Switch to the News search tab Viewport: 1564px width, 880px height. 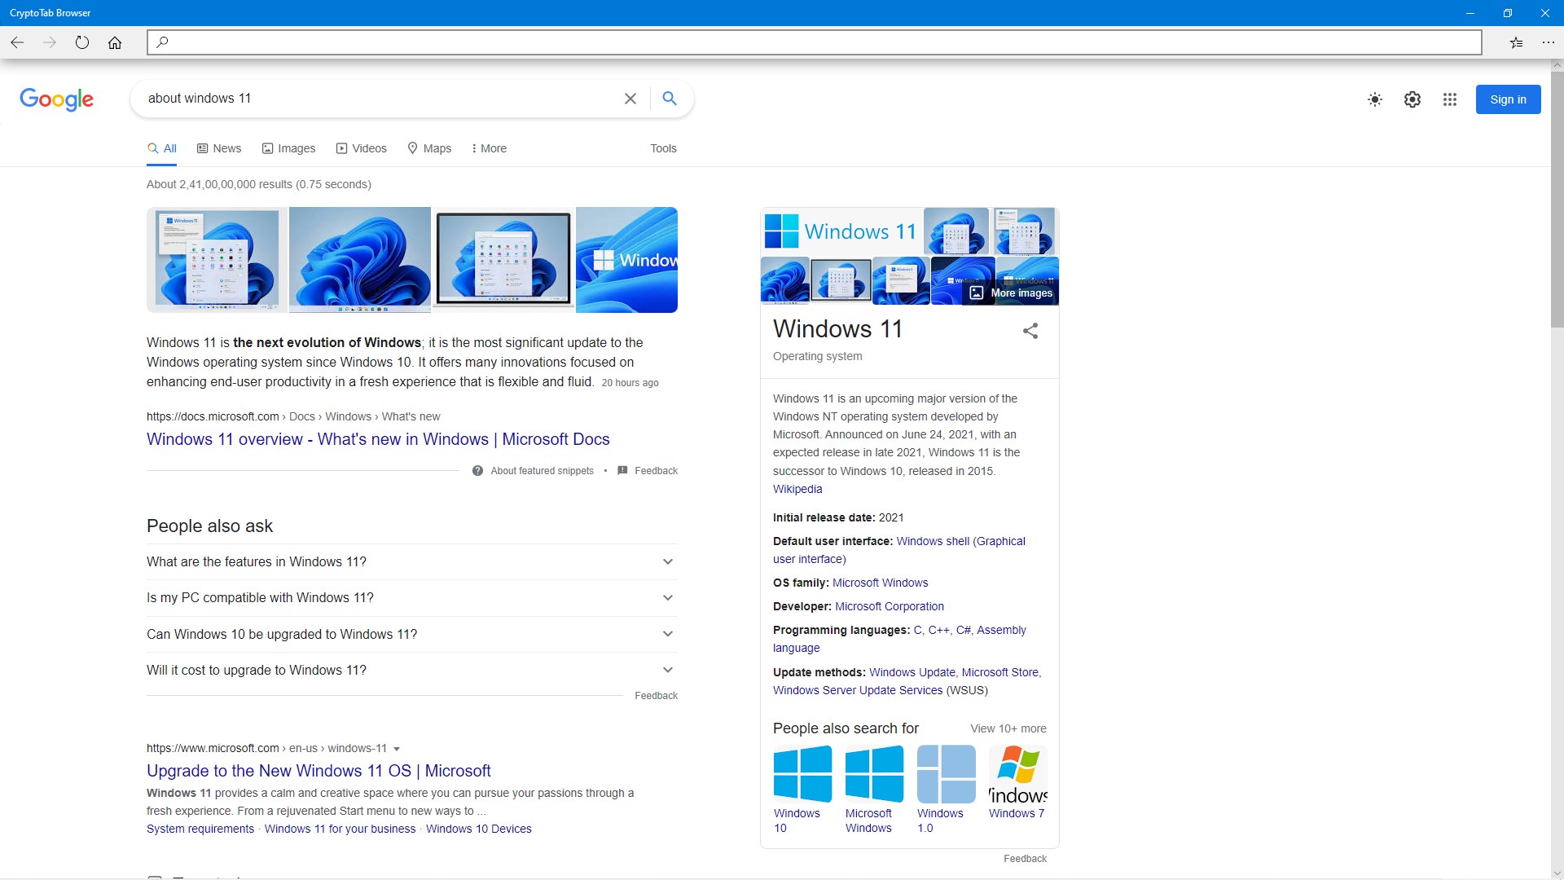click(218, 148)
